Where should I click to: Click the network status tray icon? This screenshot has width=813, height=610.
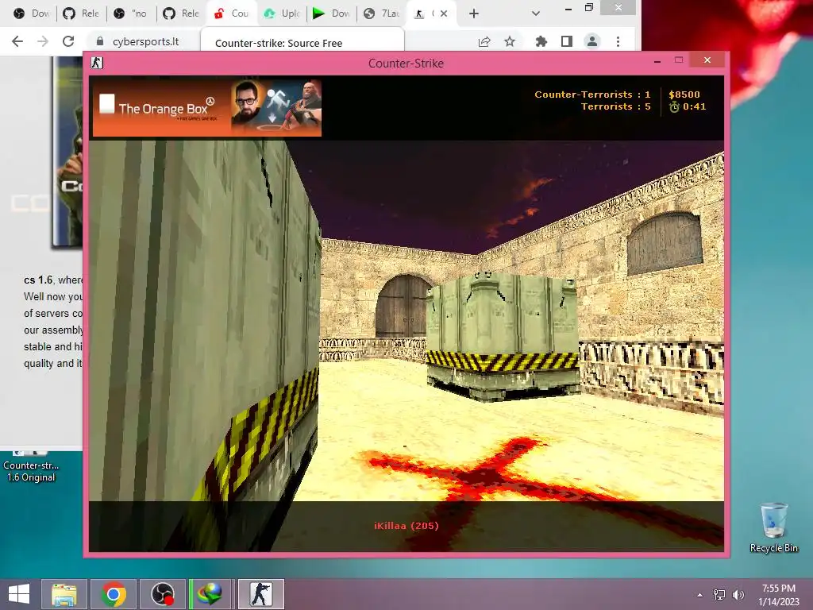pyautogui.click(x=719, y=595)
